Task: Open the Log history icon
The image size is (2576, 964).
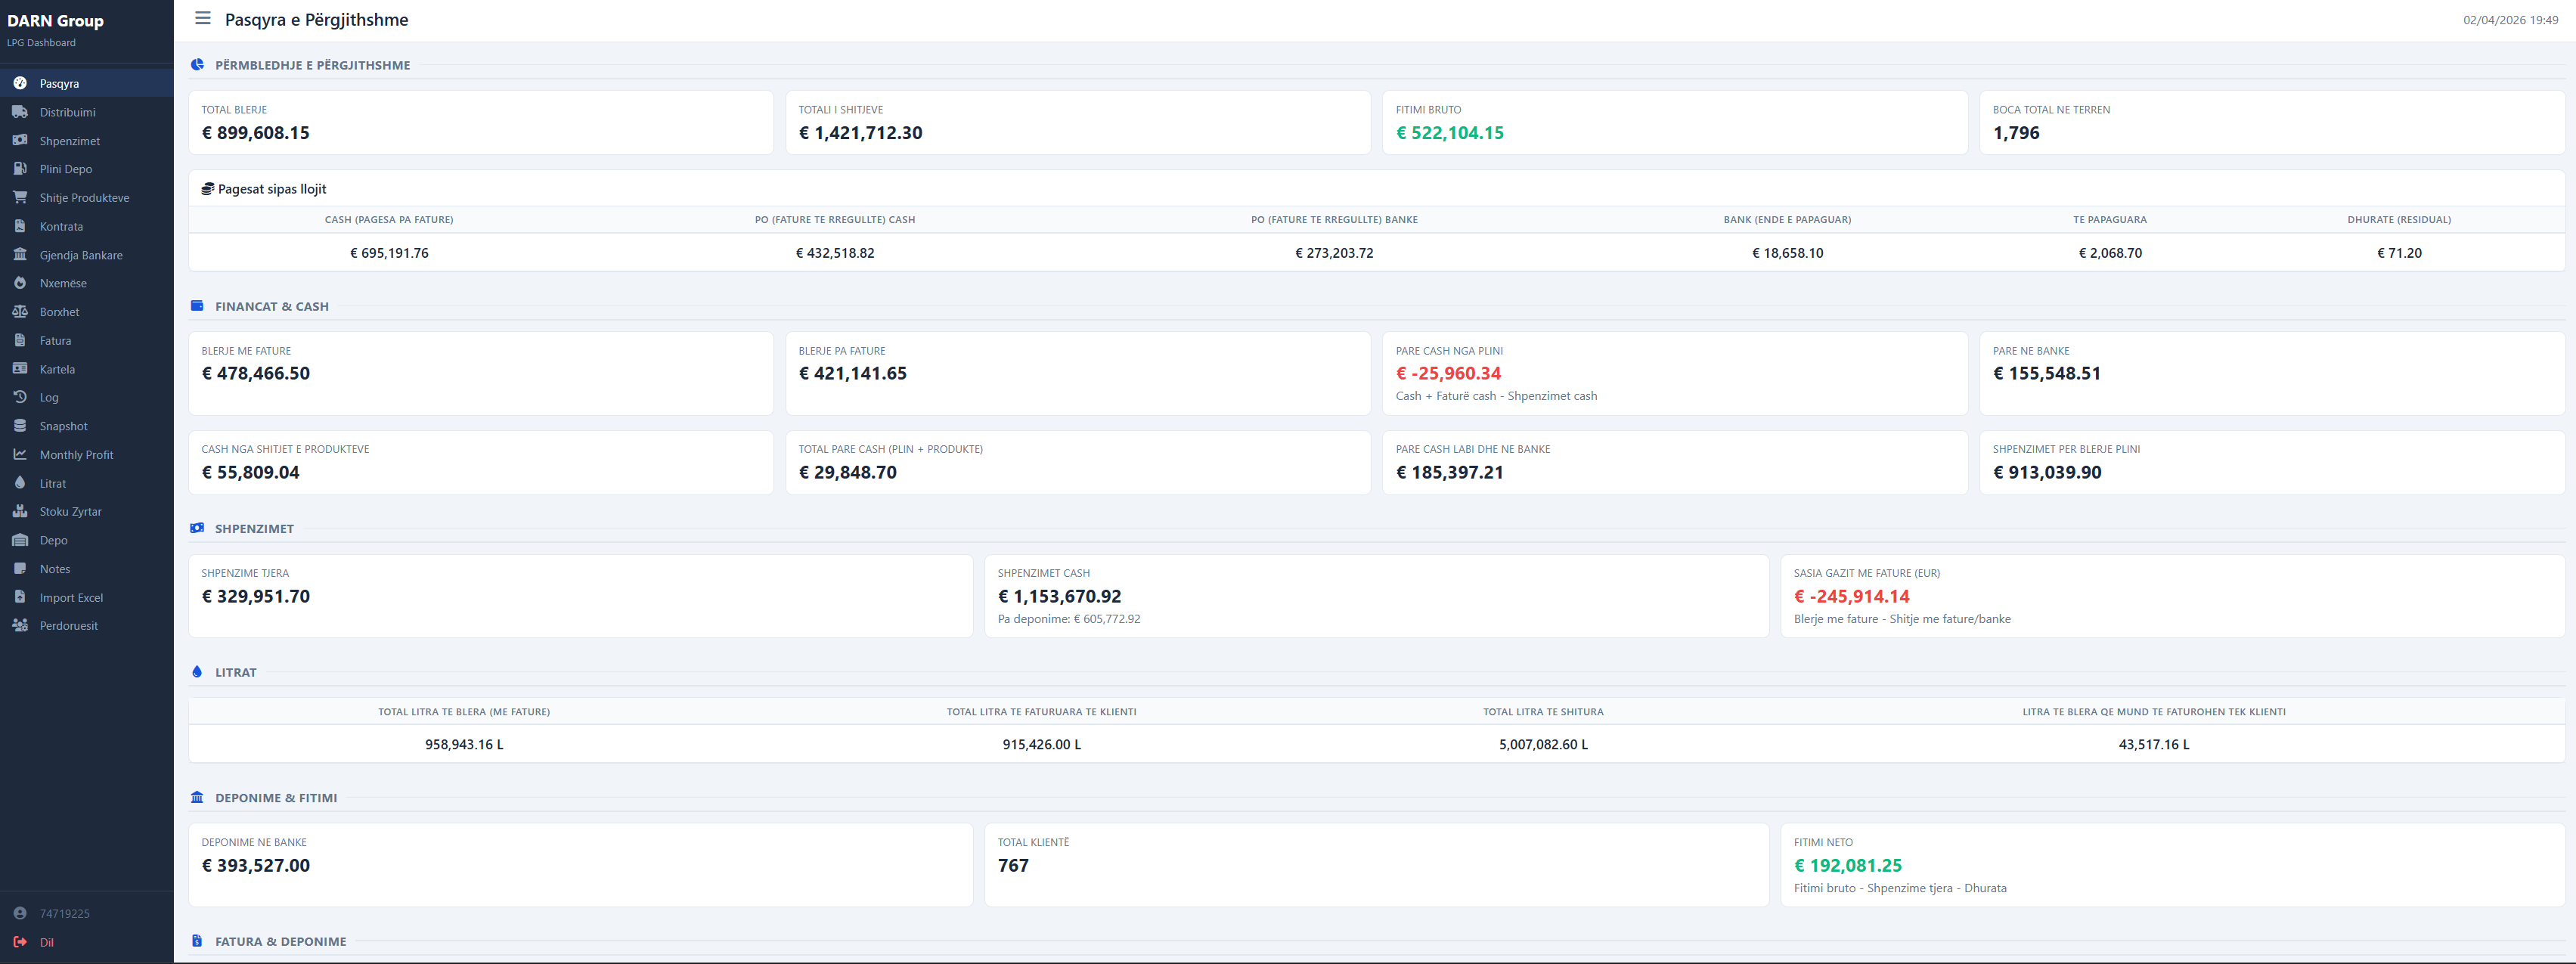Action: (21, 397)
